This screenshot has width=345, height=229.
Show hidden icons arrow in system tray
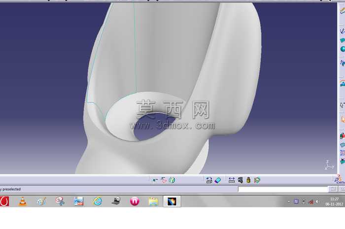tap(289, 202)
